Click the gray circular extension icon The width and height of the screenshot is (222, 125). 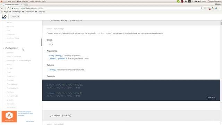pos(213,8)
